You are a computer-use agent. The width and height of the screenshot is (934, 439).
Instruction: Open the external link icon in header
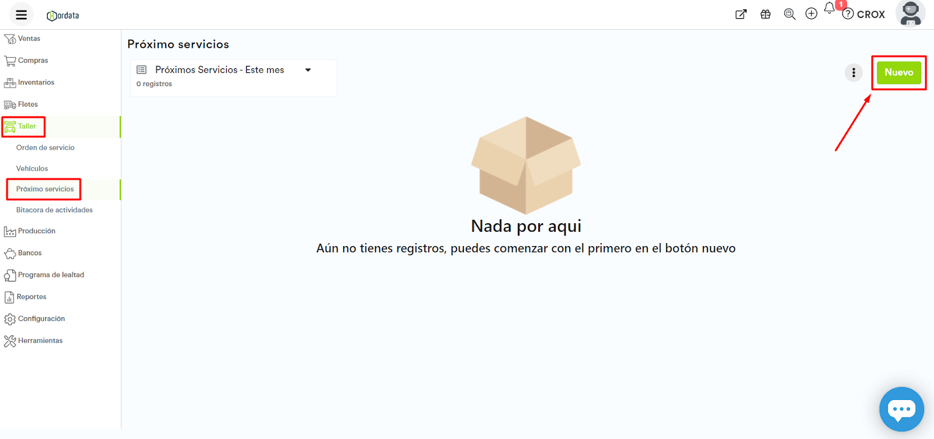pos(741,15)
